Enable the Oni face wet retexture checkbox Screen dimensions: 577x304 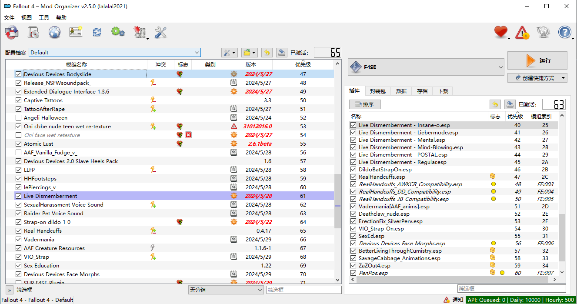click(x=18, y=135)
